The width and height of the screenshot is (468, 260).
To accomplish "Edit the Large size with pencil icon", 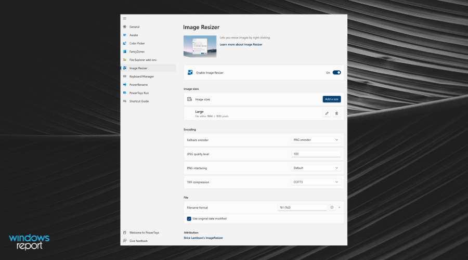I will (x=327, y=113).
